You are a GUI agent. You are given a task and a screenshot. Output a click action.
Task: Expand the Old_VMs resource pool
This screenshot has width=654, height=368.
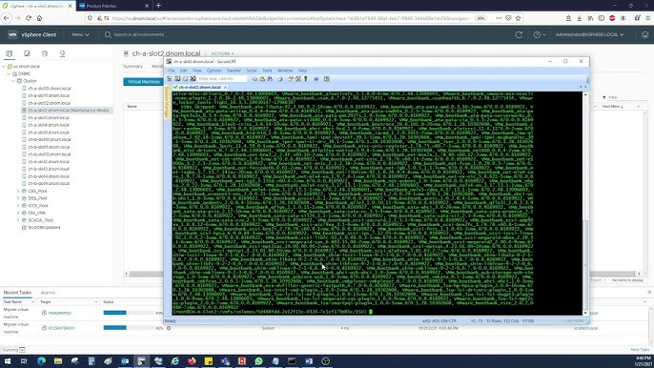click(18, 213)
